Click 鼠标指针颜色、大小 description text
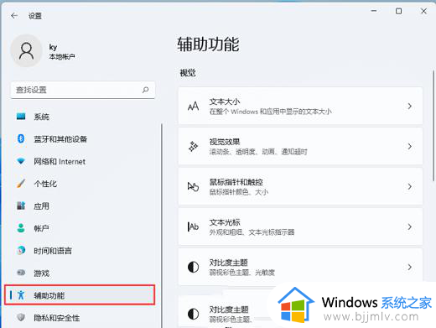The image size is (436, 328). click(239, 192)
